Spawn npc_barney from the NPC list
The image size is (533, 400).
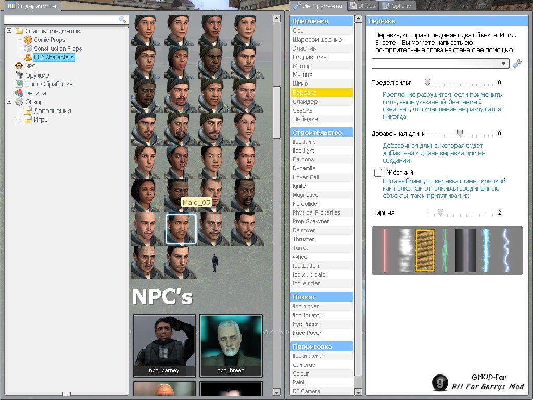coord(164,346)
